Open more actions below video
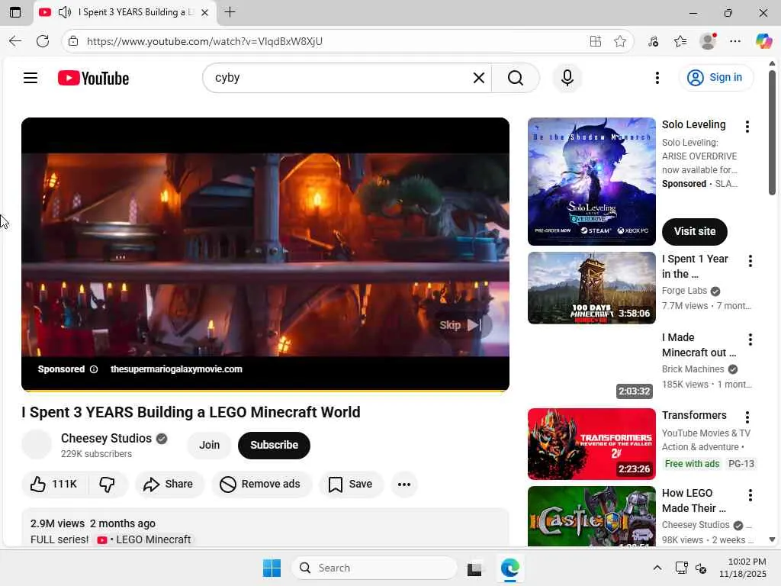Viewport: 781px width, 586px height. [404, 484]
